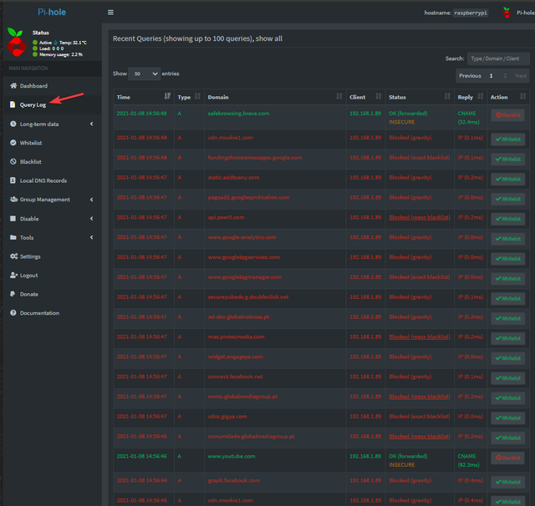Focus the Search Type/Domain/Client field
The height and width of the screenshot is (506, 535).
[498, 58]
